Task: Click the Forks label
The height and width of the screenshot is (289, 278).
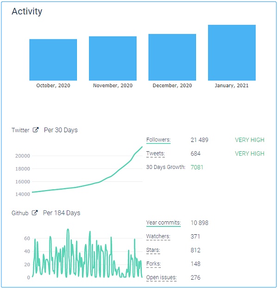Action: coord(153,264)
